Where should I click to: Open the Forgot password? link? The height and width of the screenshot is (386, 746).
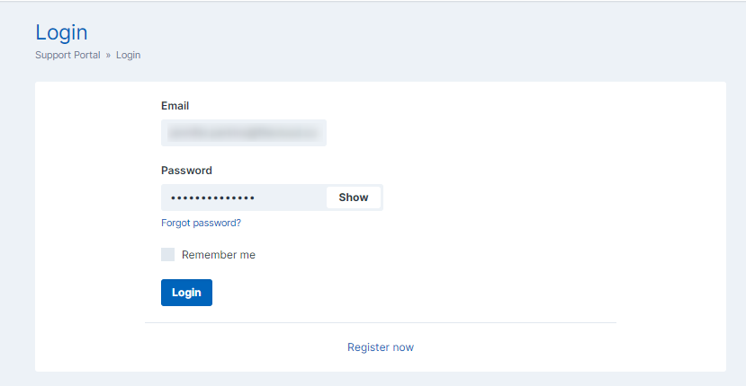point(201,223)
